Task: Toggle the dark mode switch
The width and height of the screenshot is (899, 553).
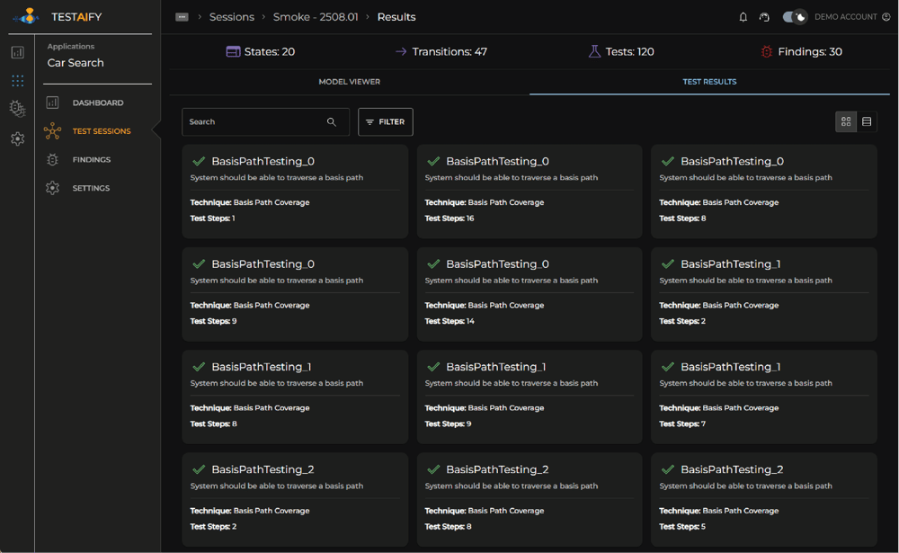Action: tap(795, 17)
